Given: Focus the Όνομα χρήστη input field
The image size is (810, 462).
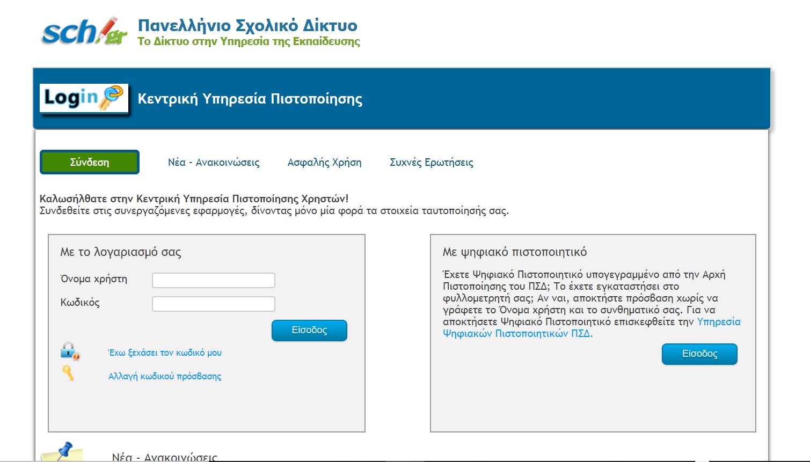Looking at the screenshot, I should 214,280.
